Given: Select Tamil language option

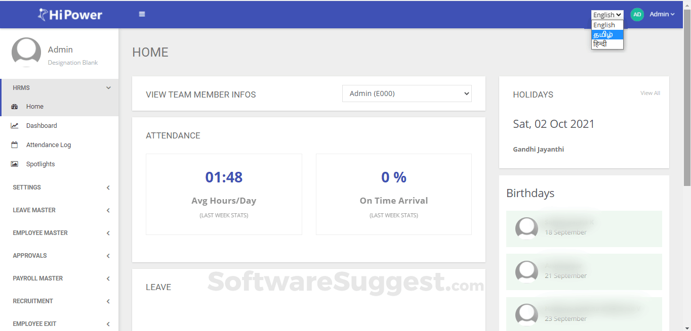Looking at the screenshot, I should point(607,35).
